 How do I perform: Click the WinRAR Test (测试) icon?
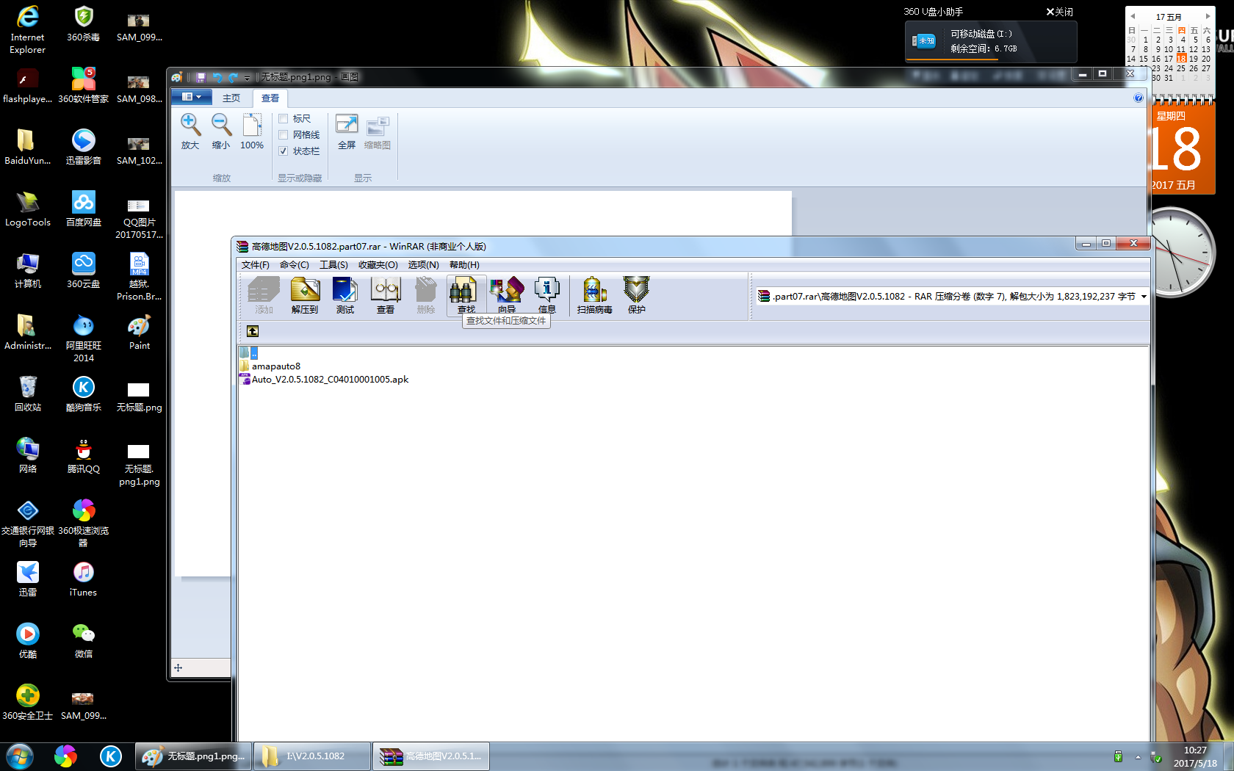tap(344, 295)
